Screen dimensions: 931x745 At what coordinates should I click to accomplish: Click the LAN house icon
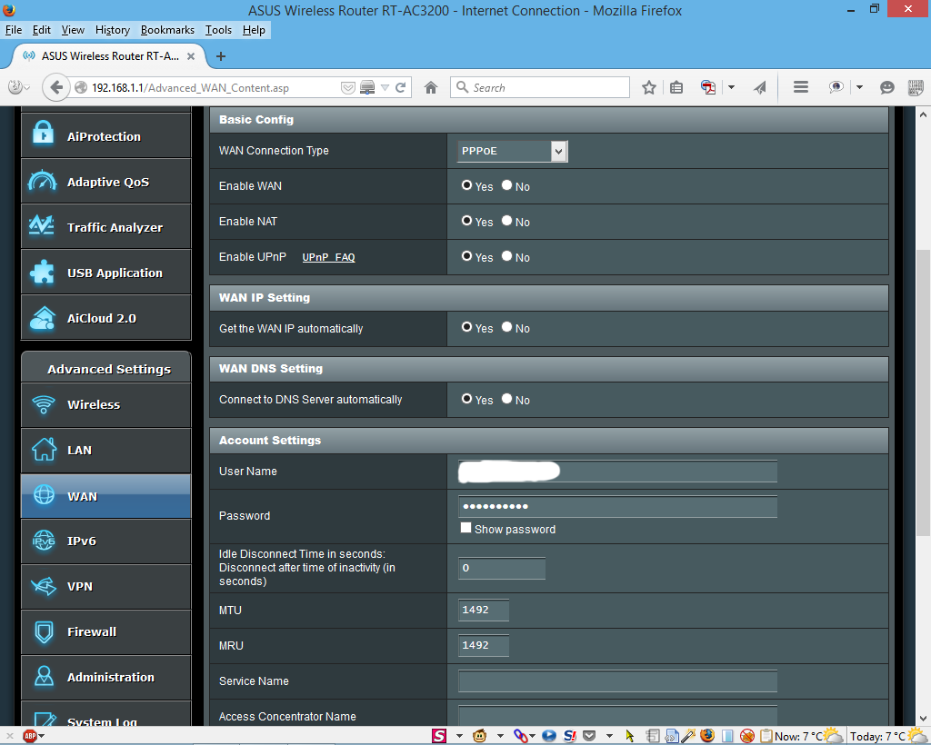(44, 449)
